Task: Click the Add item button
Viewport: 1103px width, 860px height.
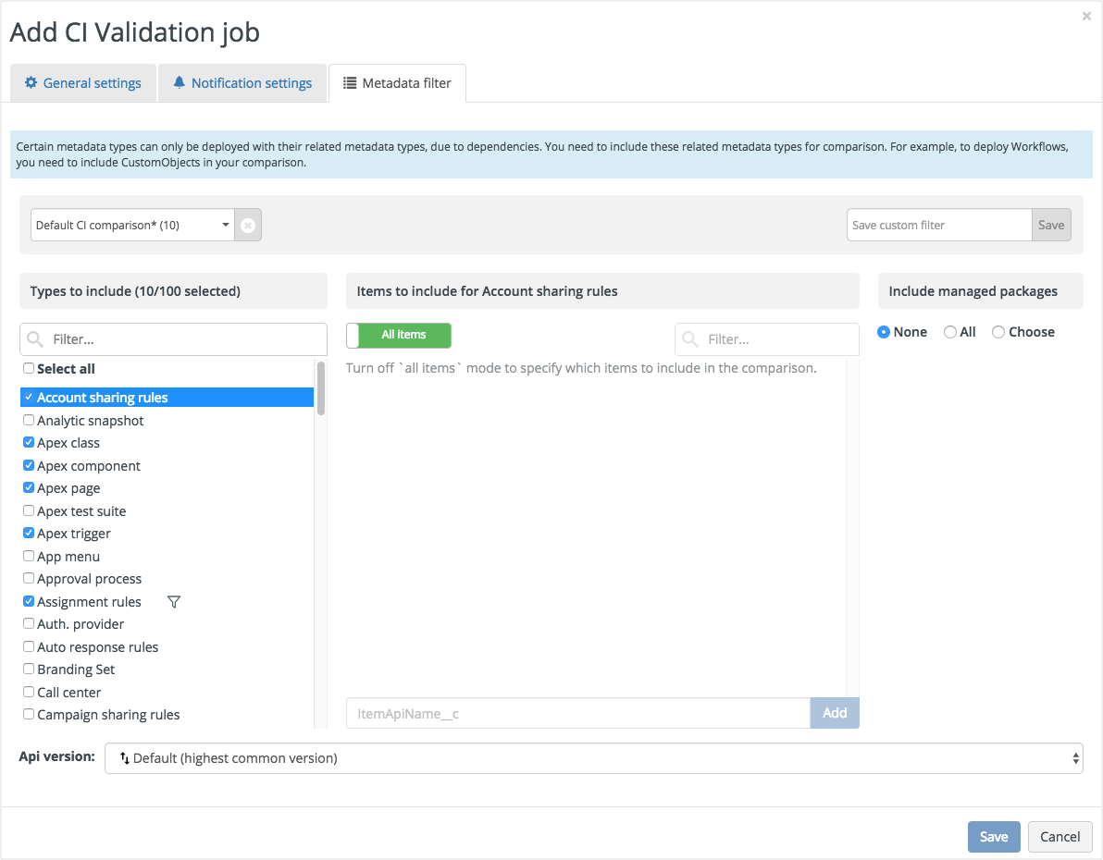Action: point(834,713)
